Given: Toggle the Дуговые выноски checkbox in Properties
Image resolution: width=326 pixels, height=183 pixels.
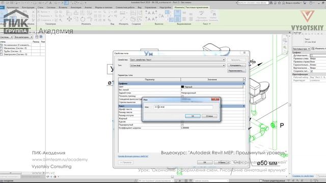Looking at the screenshot, I should click(x=311, y=55).
